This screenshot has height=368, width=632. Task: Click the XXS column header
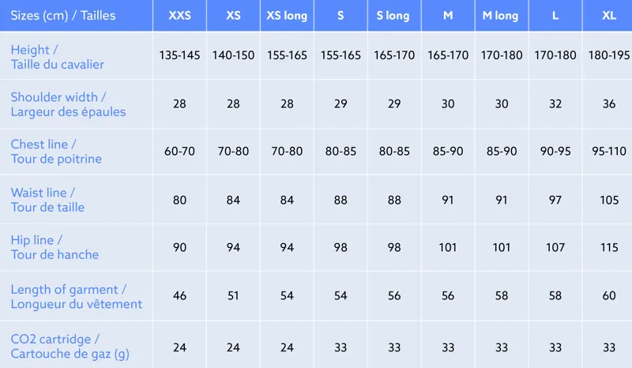[x=179, y=15]
